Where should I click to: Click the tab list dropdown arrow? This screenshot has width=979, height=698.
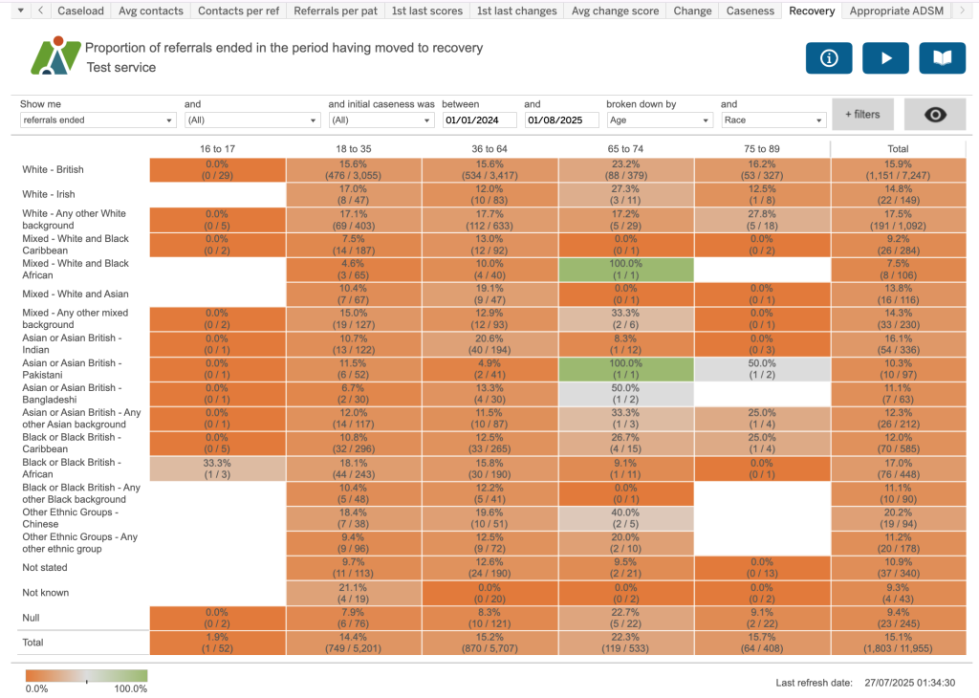tap(19, 11)
